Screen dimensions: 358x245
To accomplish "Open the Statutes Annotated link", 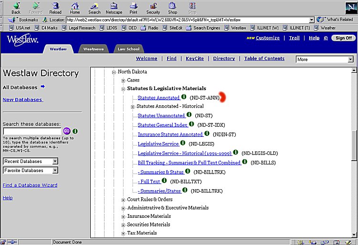I will pos(158,98).
